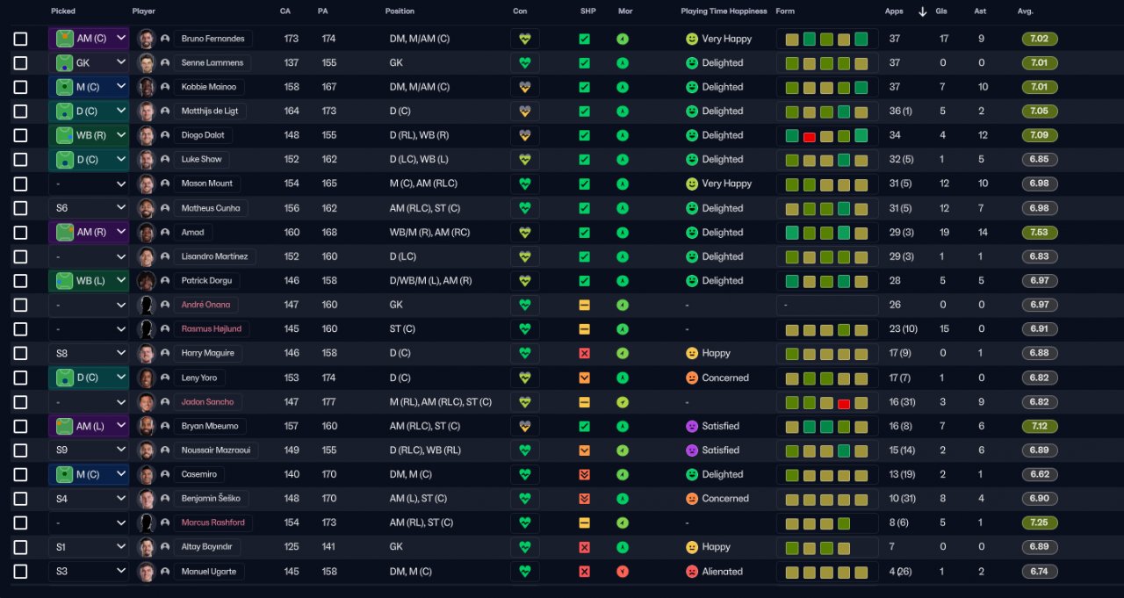This screenshot has height=598, width=1124.
Task: Click Diogo Dalot's form colour squares
Action: click(x=827, y=136)
